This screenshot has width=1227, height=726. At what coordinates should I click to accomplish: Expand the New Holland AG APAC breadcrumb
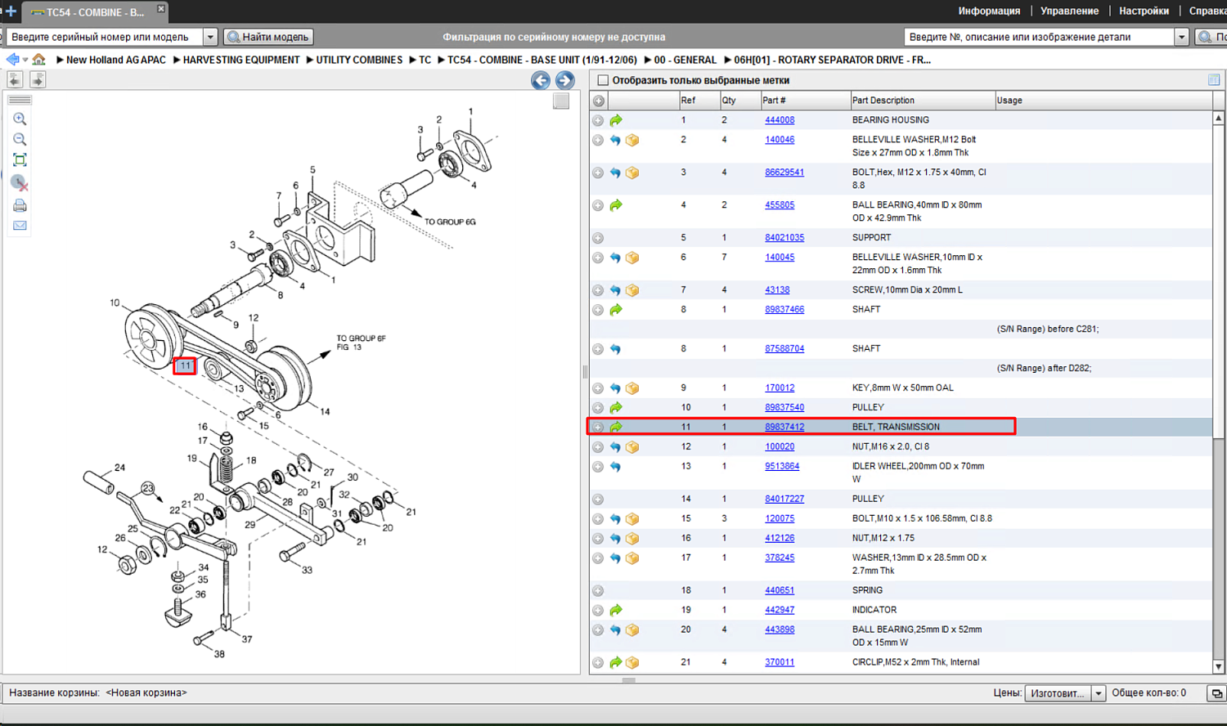60,60
